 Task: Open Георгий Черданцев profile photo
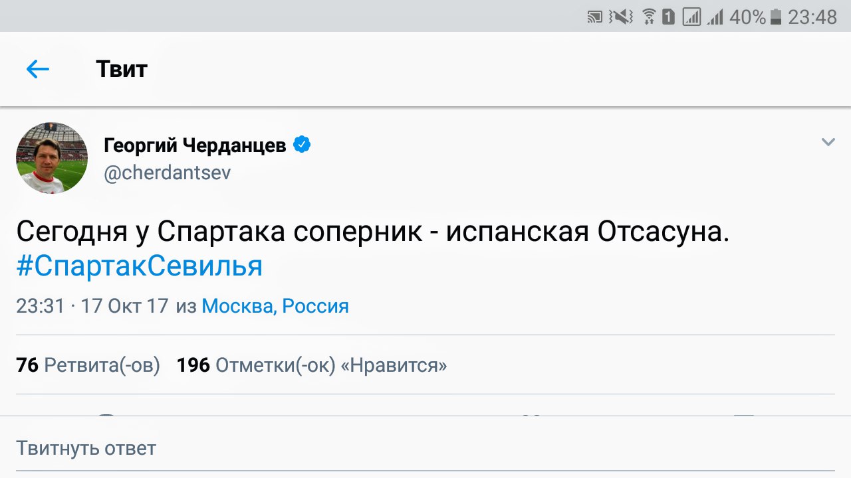click(52, 158)
